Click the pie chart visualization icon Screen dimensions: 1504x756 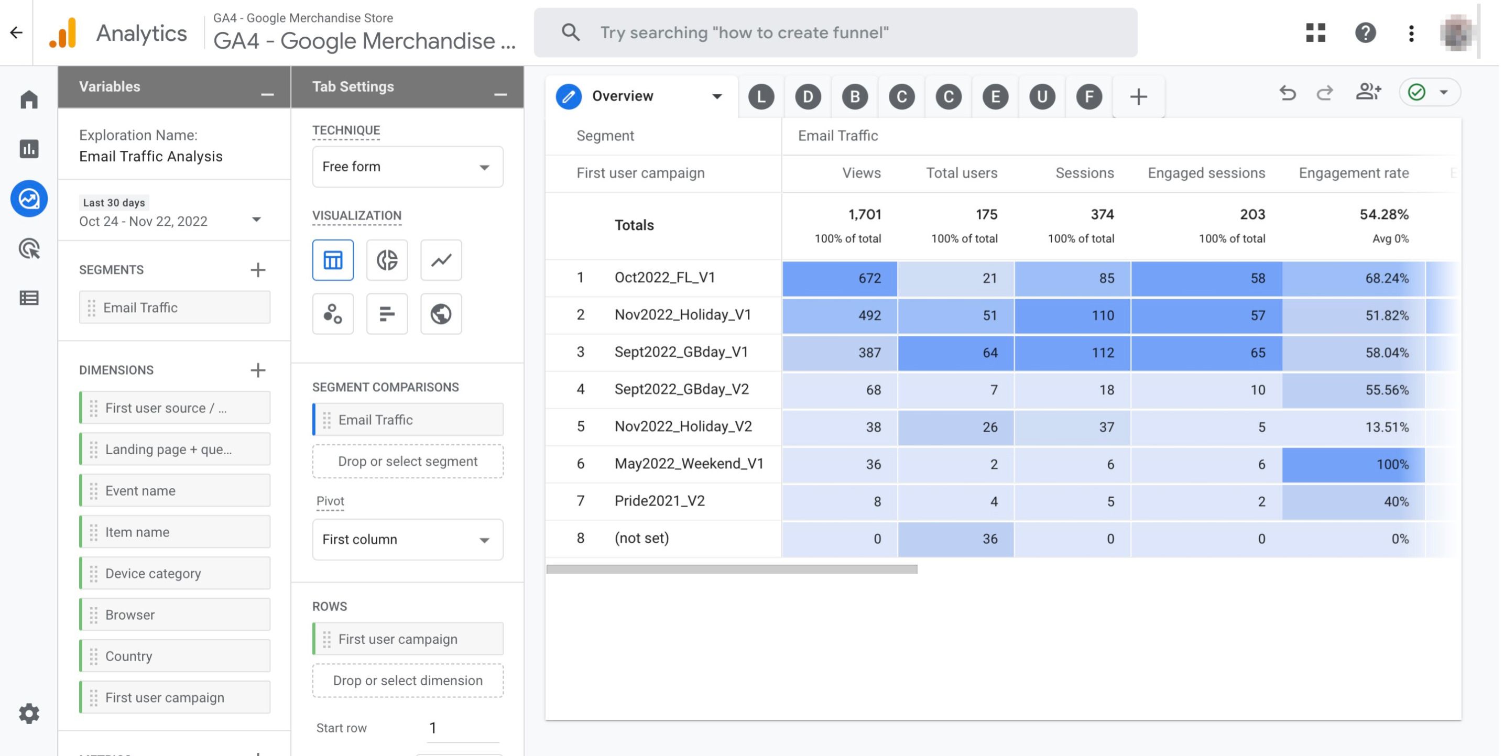click(x=387, y=259)
